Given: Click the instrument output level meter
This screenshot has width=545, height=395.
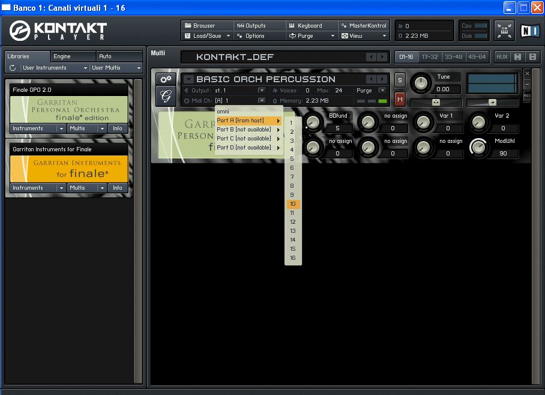Looking at the screenshot, I should click(x=492, y=83).
